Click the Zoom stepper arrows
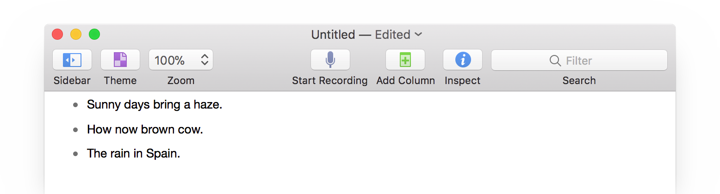The height and width of the screenshot is (194, 720). click(205, 60)
